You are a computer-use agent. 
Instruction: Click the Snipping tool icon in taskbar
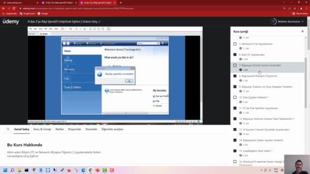click(76, 170)
